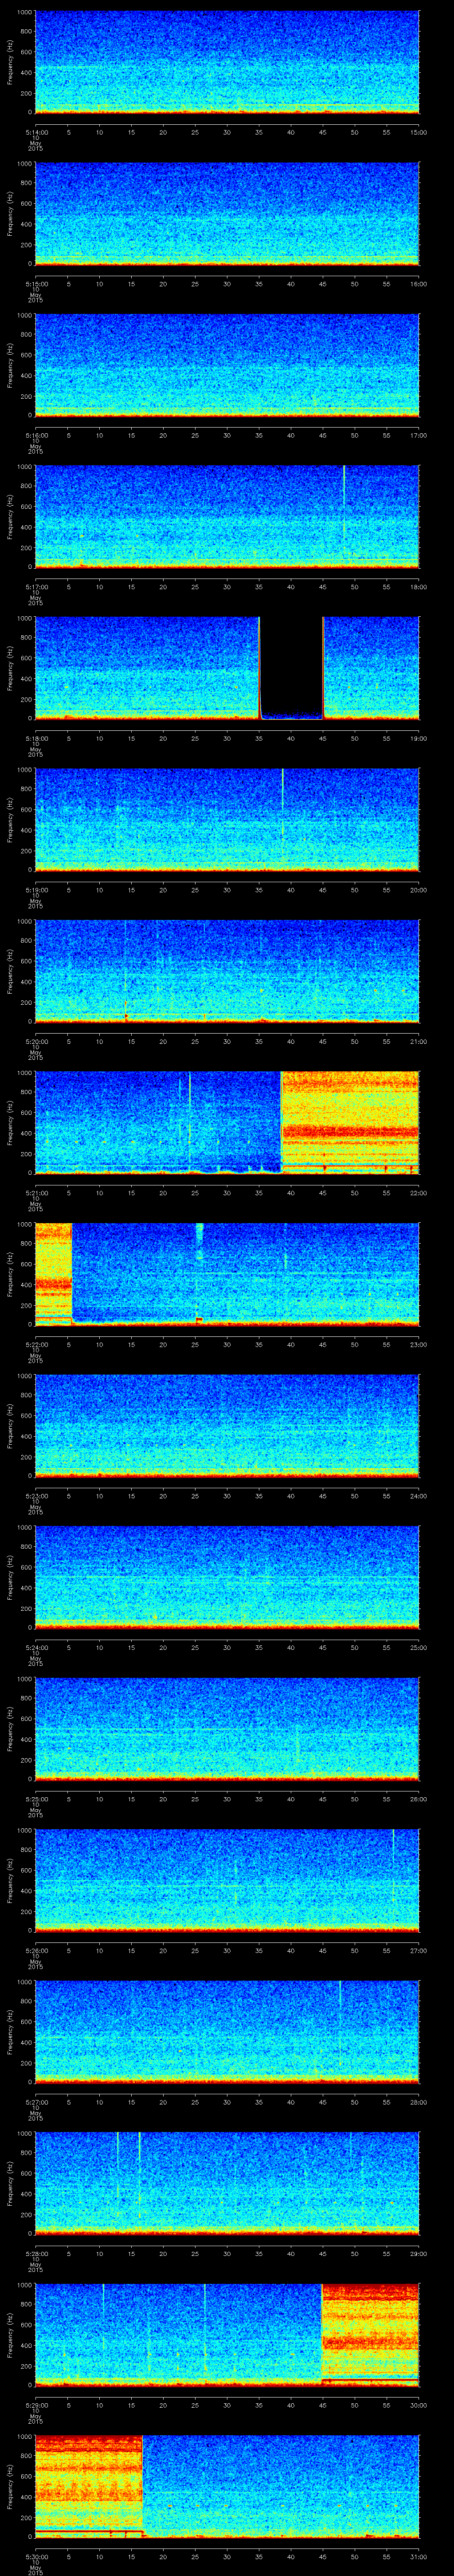Viewport: 454px width, 2576px height.
Task: Select the spectrogram panel starting at 5:24:00
Action: (x=227, y=1577)
